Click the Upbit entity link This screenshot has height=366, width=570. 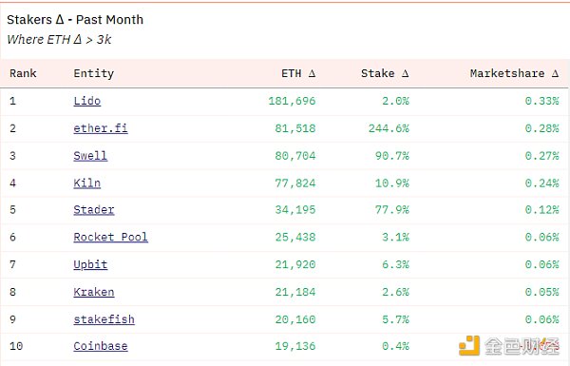coord(90,264)
